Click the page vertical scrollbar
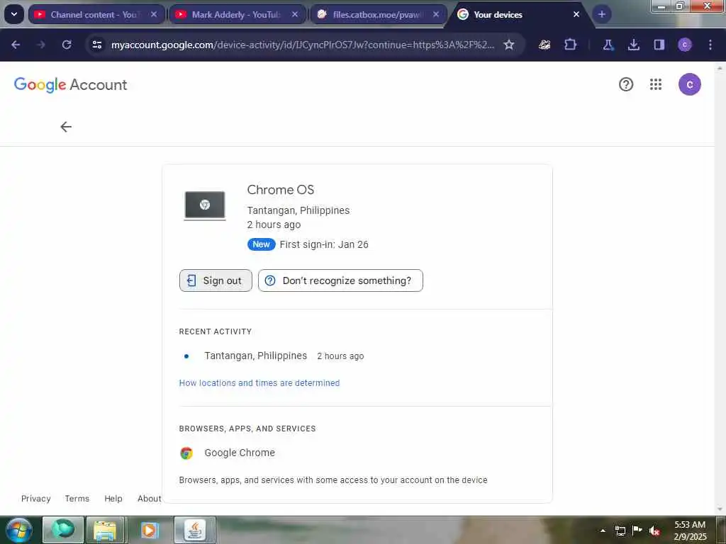 click(x=720, y=289)
